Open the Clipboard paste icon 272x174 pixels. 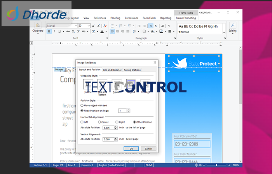[x=38, y=26]
